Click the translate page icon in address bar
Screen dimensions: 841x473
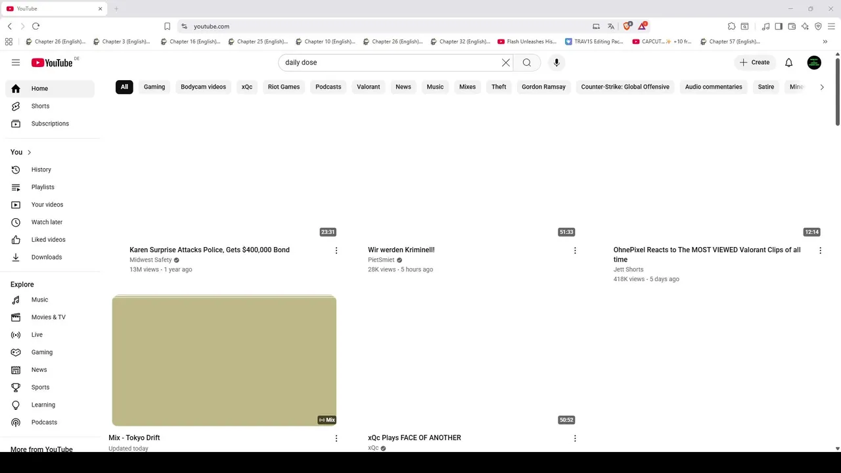click(611, 26)
